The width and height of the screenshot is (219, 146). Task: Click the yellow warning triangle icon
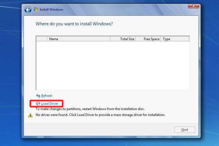[30, 115]
